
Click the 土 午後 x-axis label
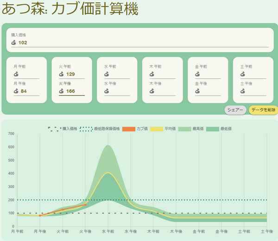click(x=267, y=231)
